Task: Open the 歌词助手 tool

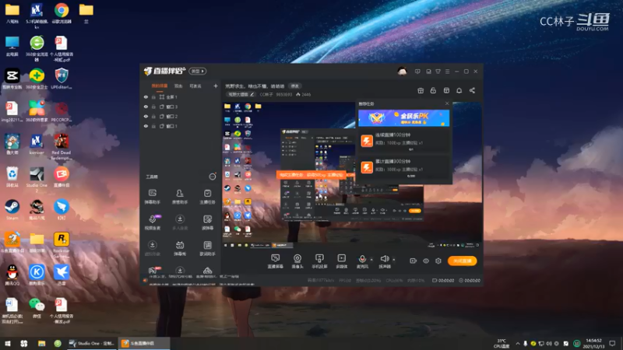Action: point(207,248)
